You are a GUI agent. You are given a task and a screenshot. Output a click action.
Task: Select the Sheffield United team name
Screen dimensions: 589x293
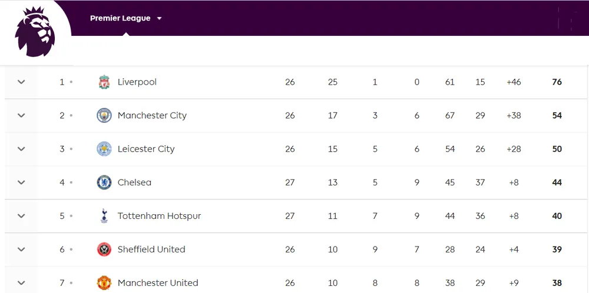tap(151, 249)
